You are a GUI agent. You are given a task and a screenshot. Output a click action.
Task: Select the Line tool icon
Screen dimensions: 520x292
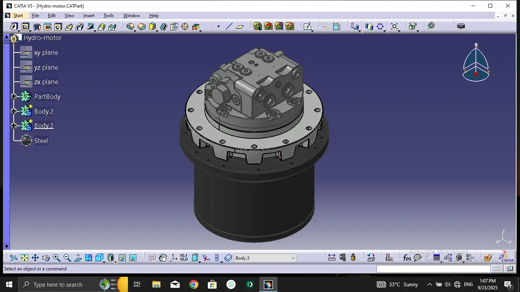click(229, 27)
